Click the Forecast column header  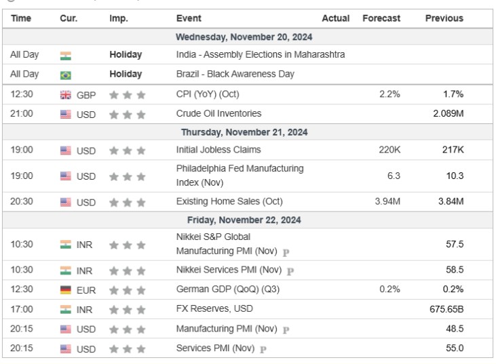click(x=381, y=18)
